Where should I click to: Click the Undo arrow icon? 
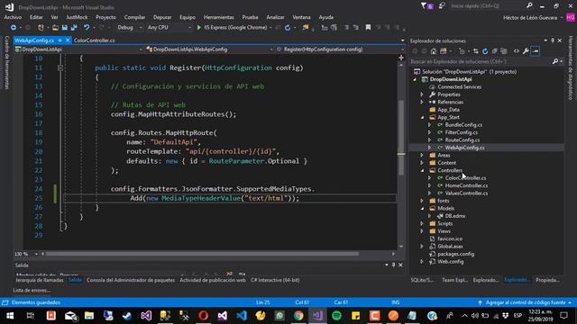pos(87,28)
